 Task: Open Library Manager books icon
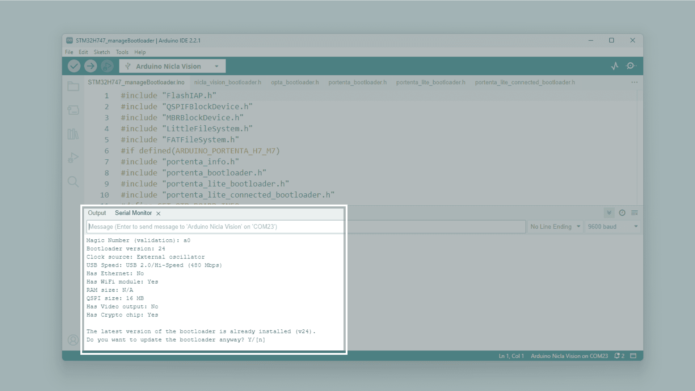click(73, 134)
